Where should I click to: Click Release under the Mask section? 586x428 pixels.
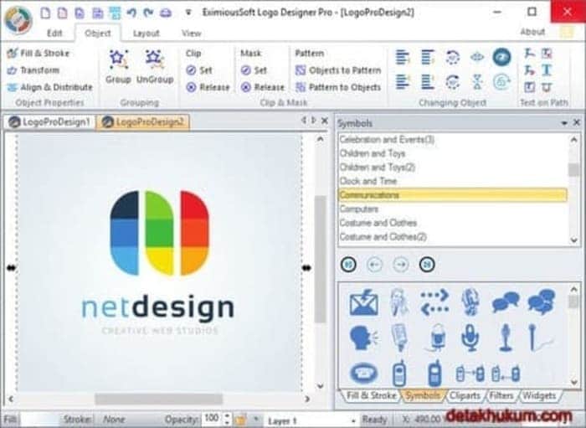pyautogui.click(x=263, y=87)
